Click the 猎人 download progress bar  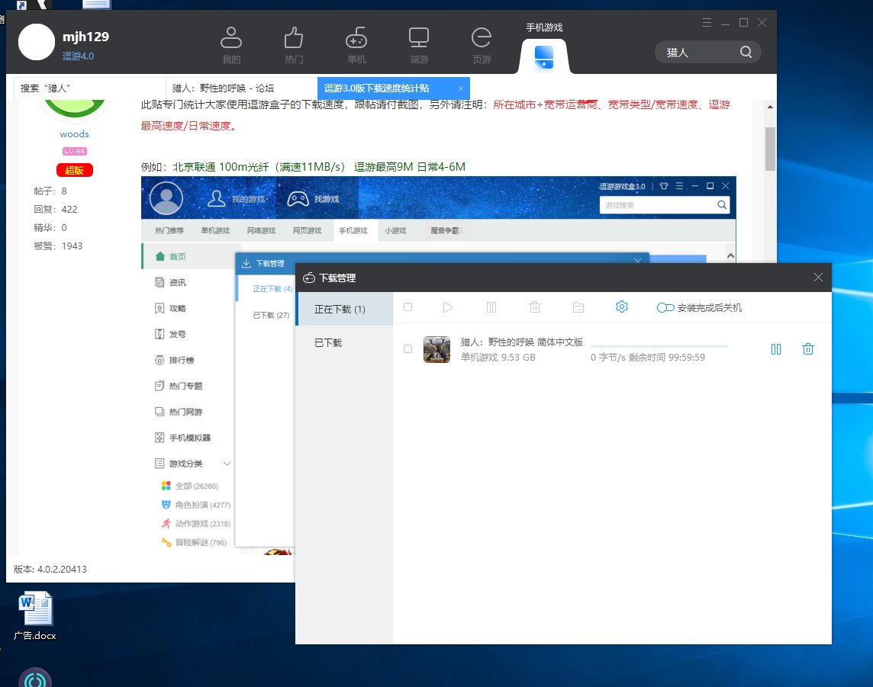659,347
